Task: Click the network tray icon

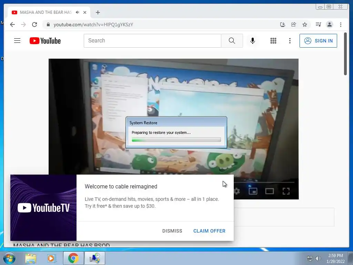Action: (310, 258)
